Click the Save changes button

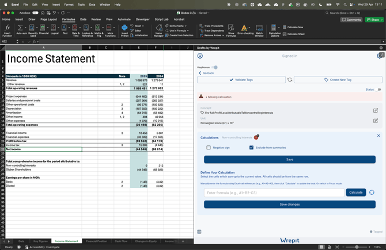pos(290,205)
